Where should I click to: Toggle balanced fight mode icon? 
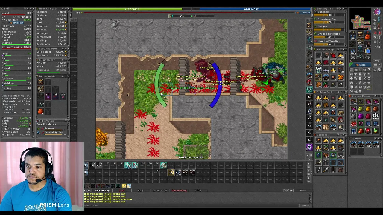375,37
